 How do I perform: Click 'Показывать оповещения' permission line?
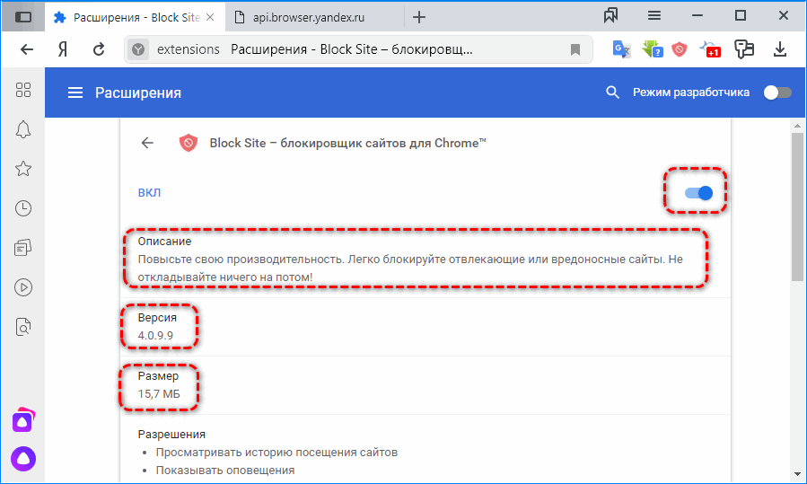(225, 471)
